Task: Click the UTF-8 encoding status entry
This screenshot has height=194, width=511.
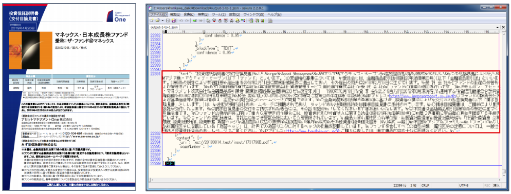Action: (x=464, y=185)
